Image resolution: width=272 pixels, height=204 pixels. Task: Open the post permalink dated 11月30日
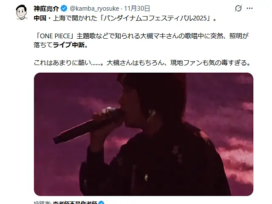[x=137, y=8]
